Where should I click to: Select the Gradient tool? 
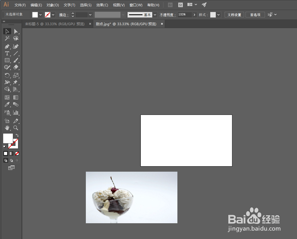[x=16, y=97]
